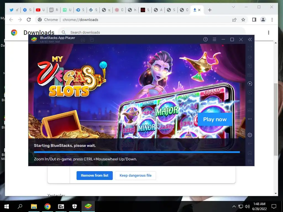Switch to the blue gear settings tab
This screenshot has width=283, height=212.
click(x=27, y=10)
